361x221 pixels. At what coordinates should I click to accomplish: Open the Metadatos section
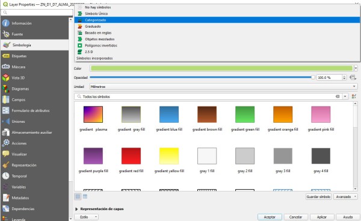[x=34, y=198]
